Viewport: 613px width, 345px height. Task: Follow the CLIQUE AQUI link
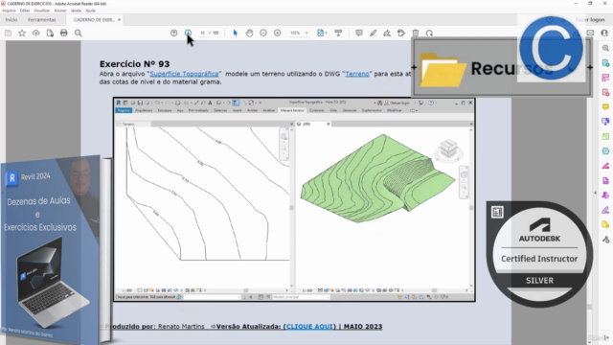309,327
